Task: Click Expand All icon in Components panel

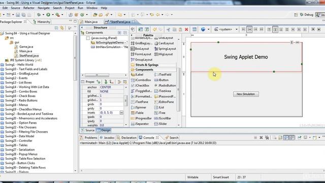Action: (x=120, y=33)
